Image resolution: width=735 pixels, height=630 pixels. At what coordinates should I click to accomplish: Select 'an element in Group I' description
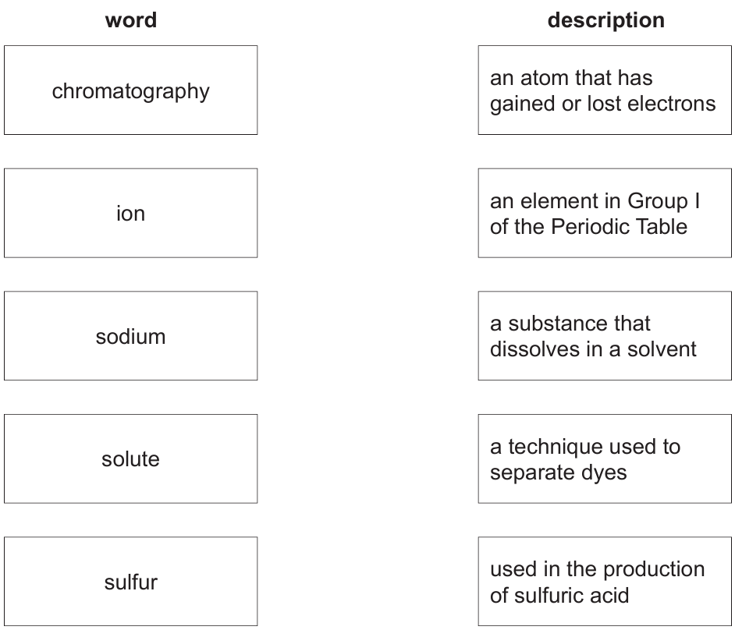(x=605, y=213)
